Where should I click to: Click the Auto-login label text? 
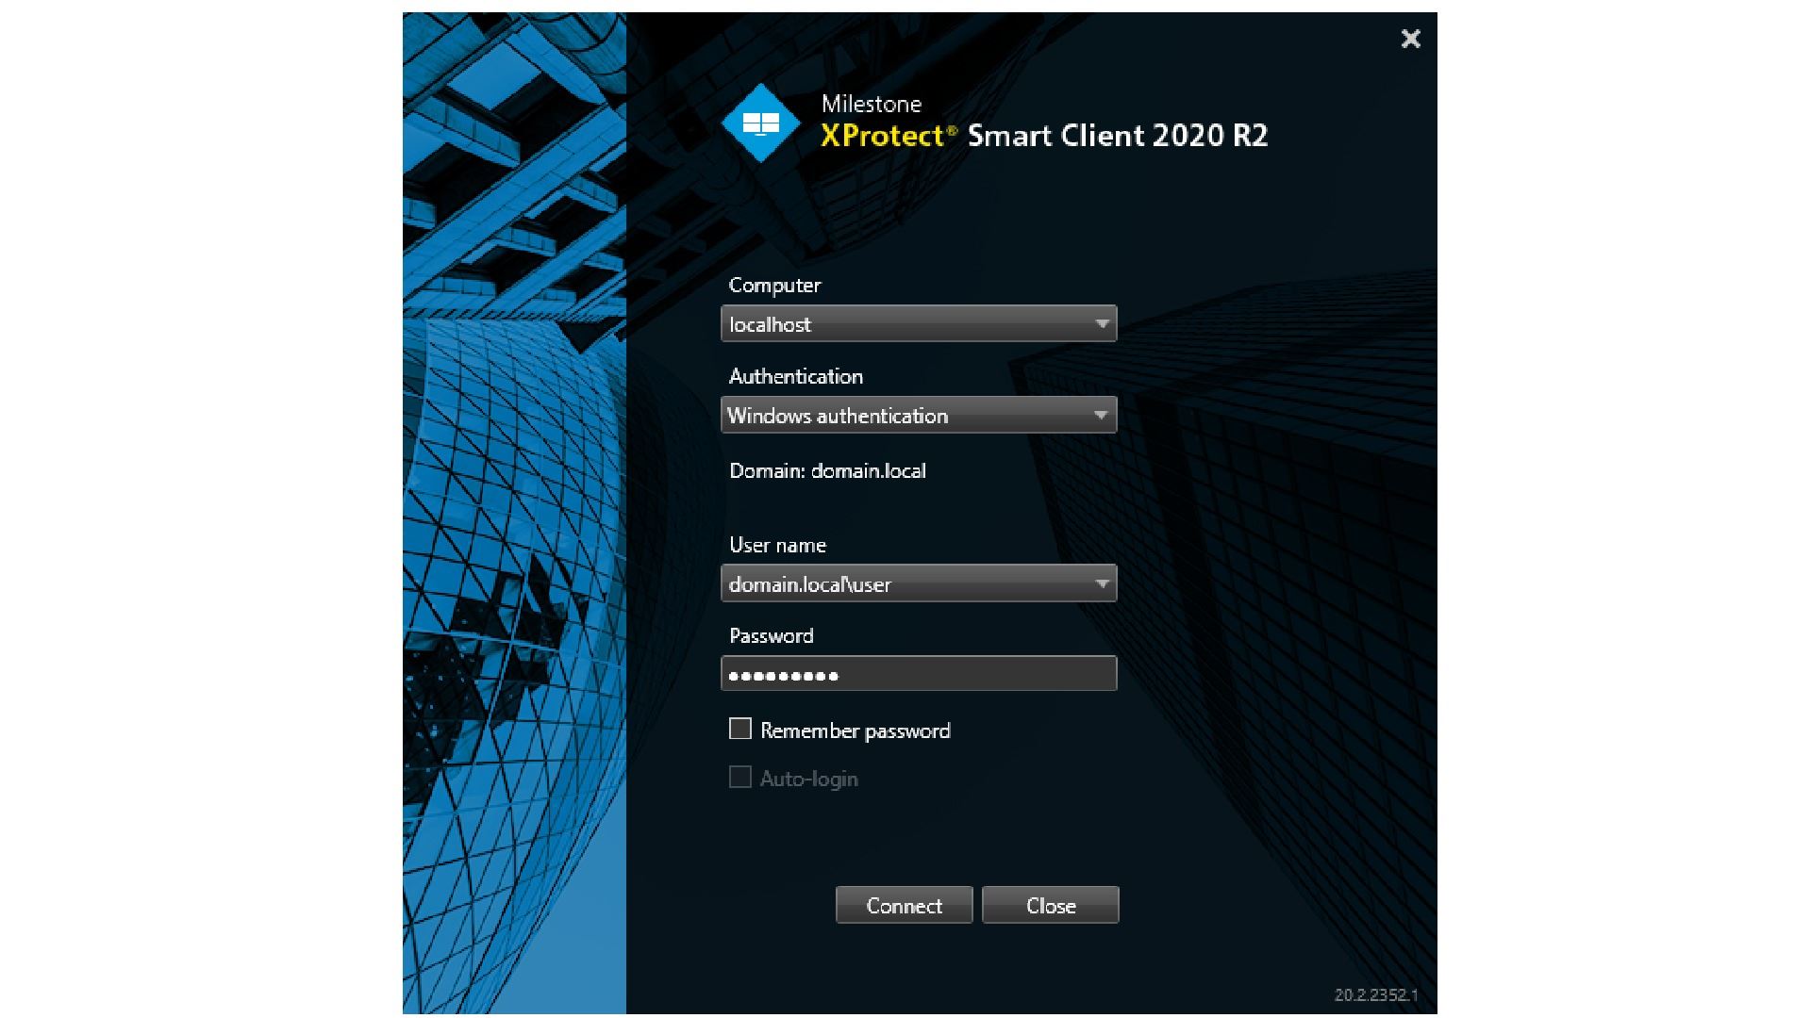pos(808,779)
